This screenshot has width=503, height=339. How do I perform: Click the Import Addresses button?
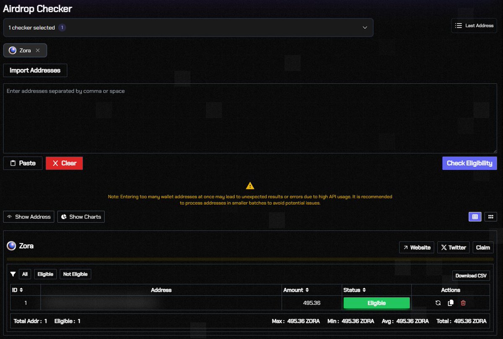pos(35,70)
